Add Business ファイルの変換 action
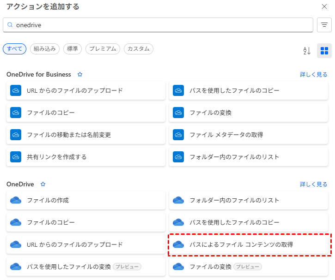Image resolution: width=335 pixels, height=280 pixels. point(249,113)
